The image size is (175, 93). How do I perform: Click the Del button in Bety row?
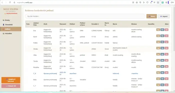coord(166,79)
